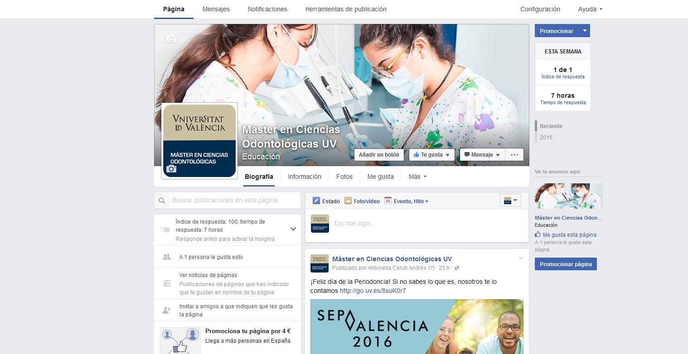The height and width of the screenshot is (354, 688).
Task: Open the ad preview thumbnail image
Action: (x=569, y=196)
